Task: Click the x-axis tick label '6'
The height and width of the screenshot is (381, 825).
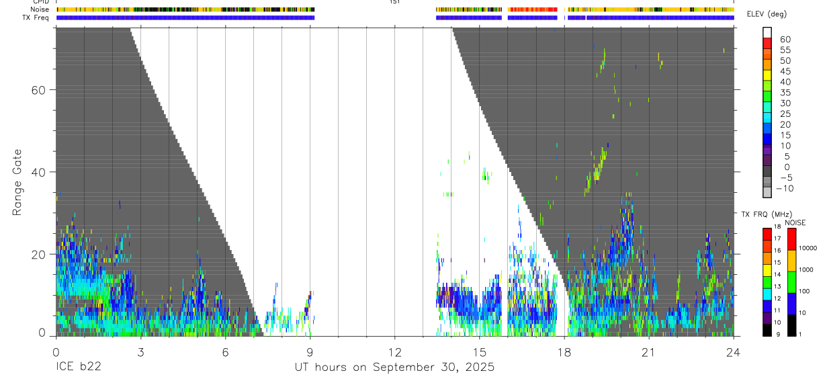Action: tap(225, 352)
